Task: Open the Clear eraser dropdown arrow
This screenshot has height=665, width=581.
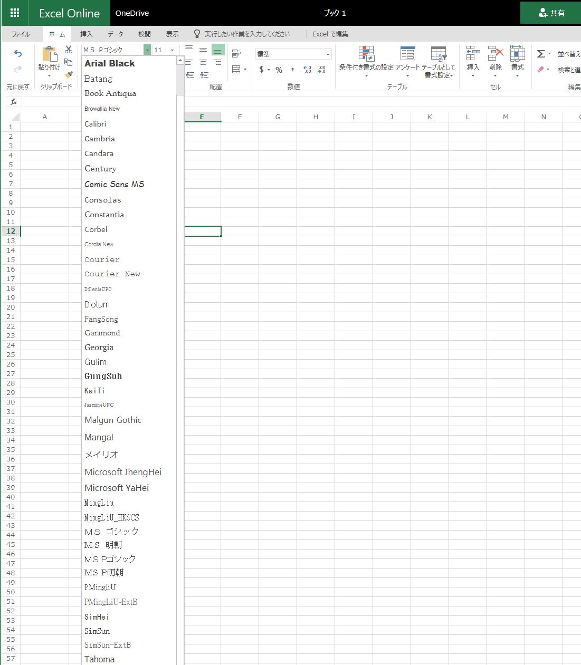Action: [x=548, y=70]
